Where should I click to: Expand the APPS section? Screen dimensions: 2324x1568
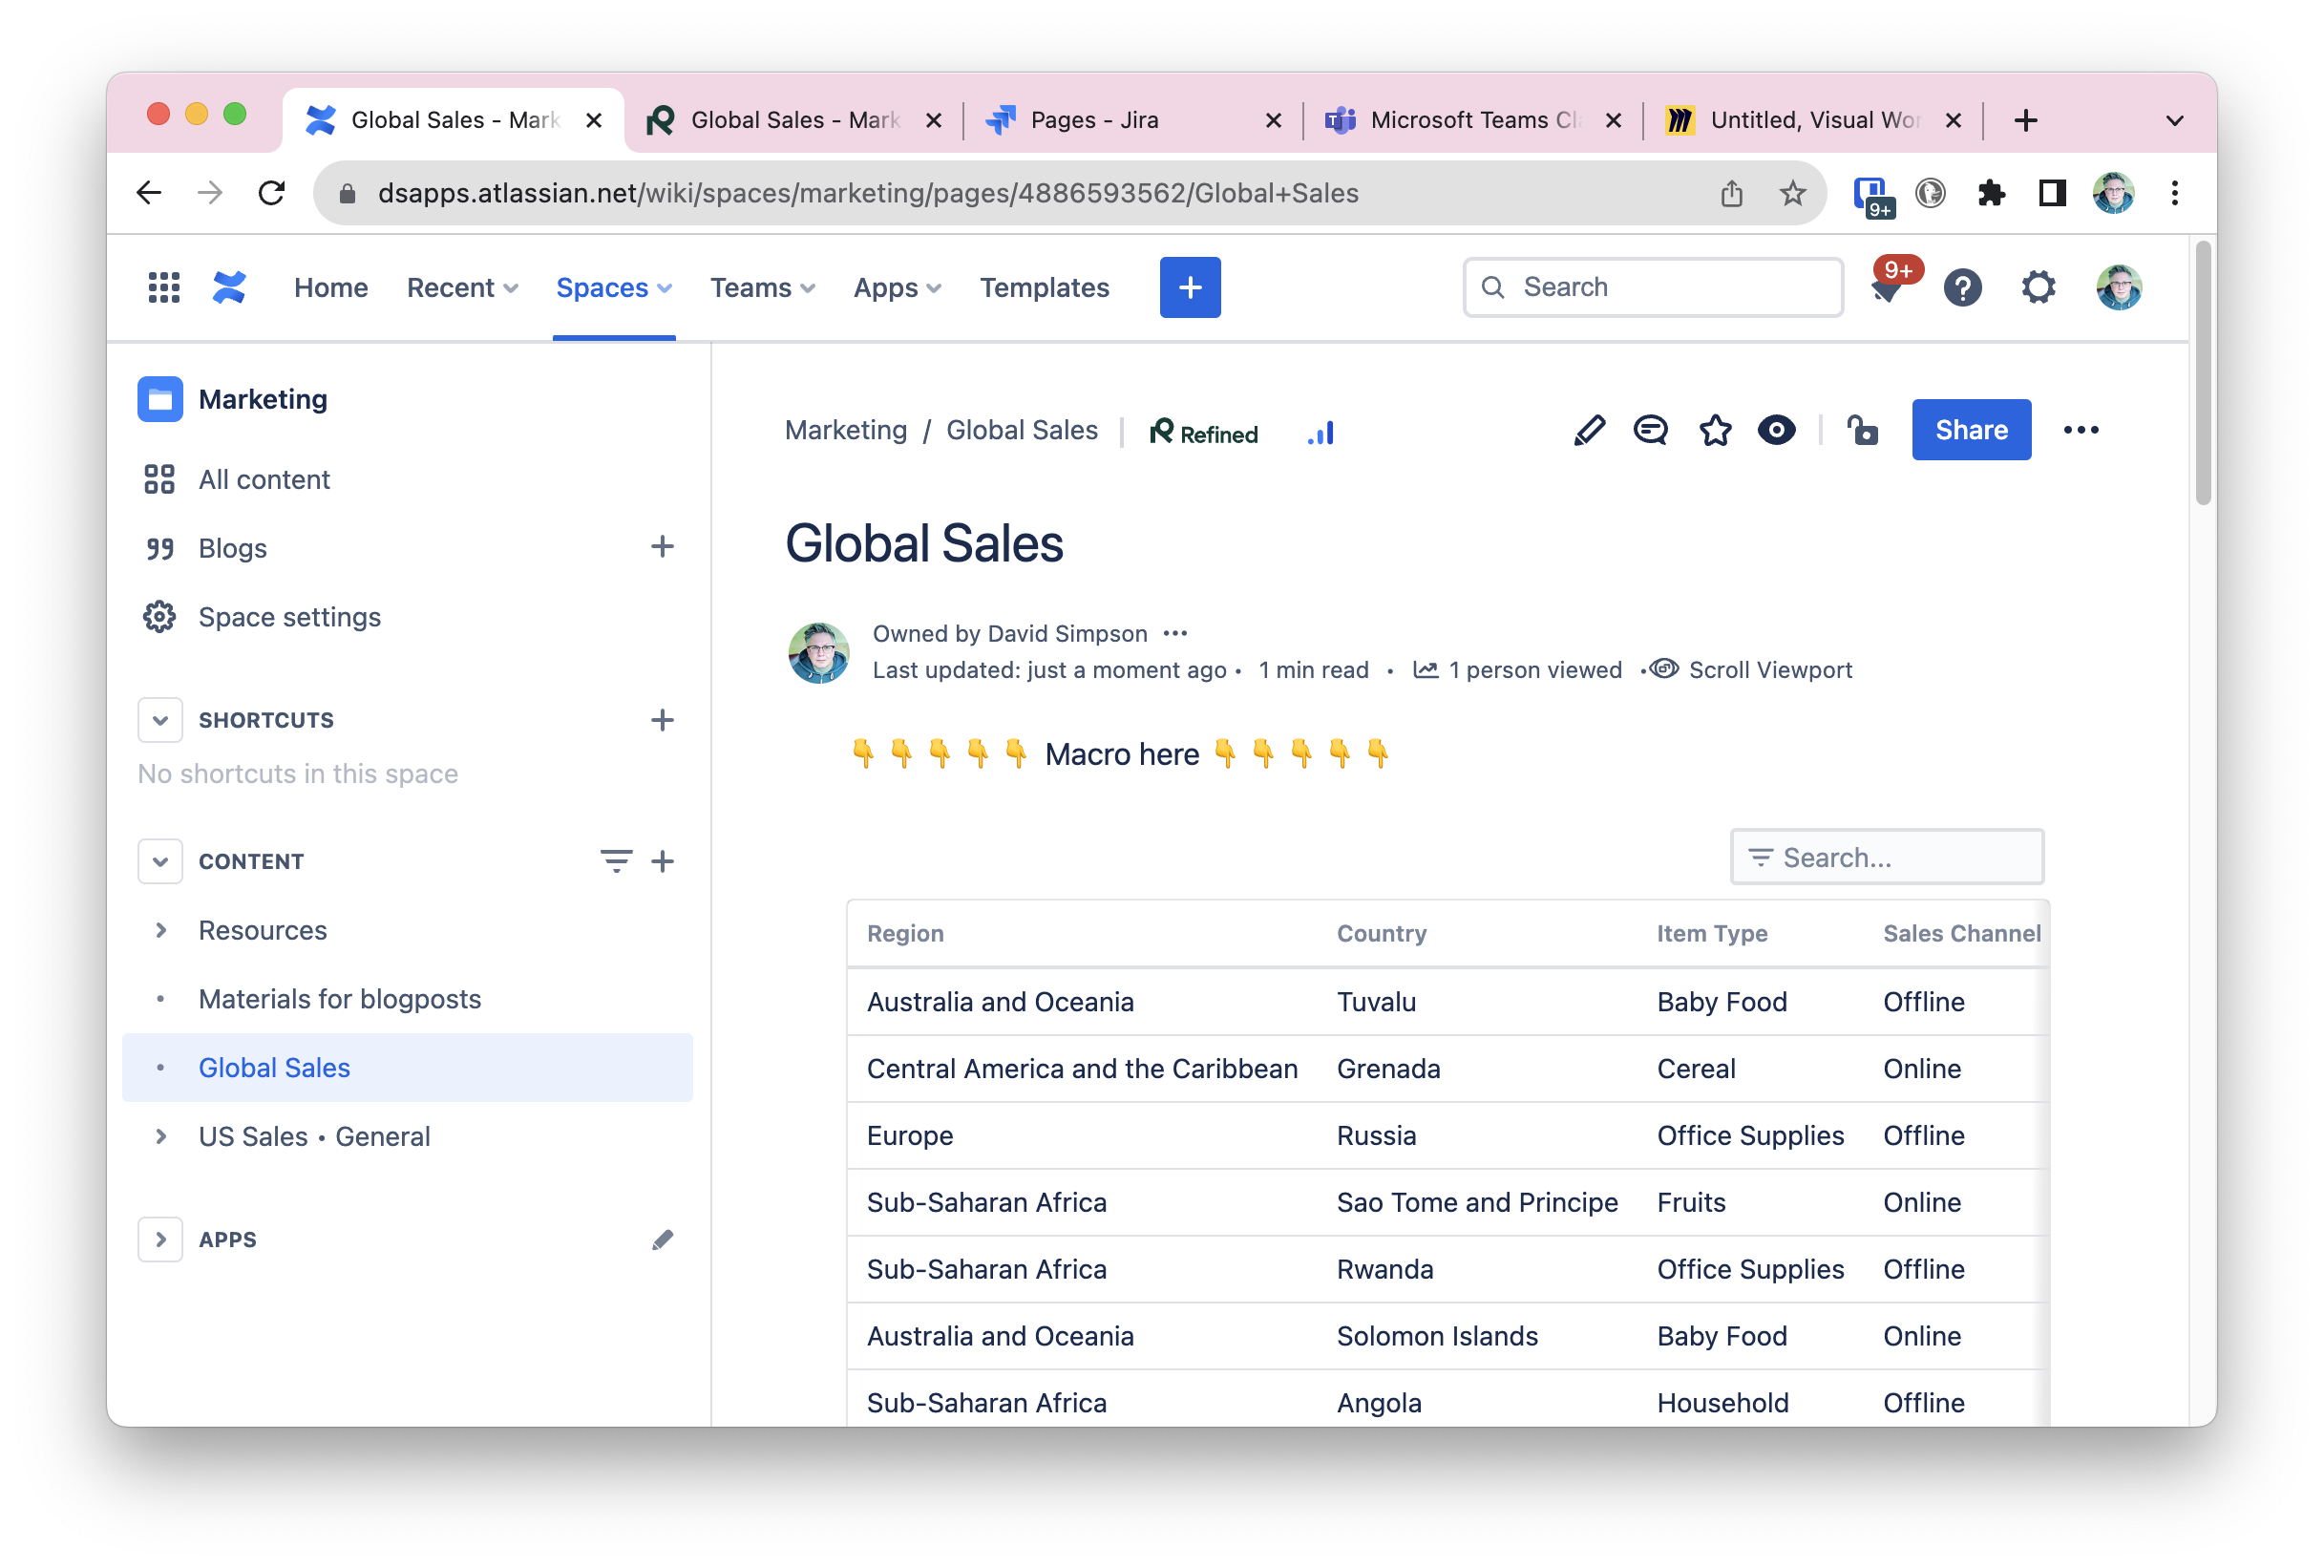point(160,1239)
